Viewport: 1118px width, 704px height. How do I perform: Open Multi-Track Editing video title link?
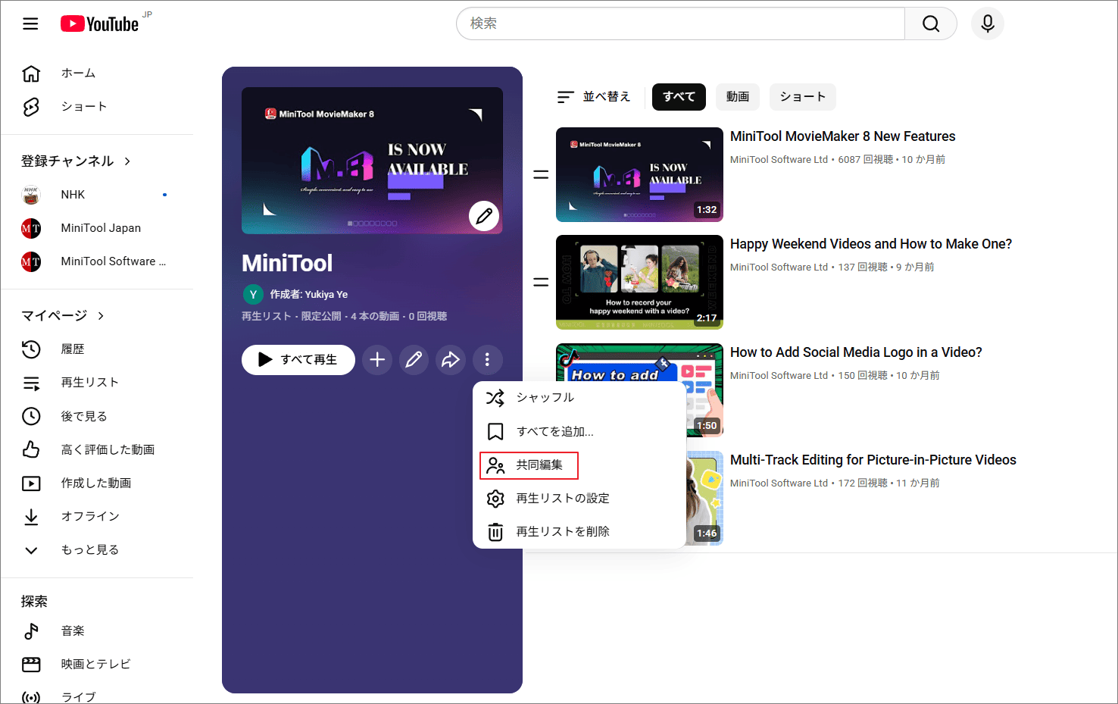[x=873, y=460]
